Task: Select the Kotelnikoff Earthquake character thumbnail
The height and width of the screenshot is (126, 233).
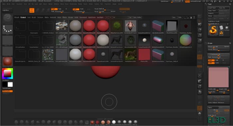Action: coord(130,26)
